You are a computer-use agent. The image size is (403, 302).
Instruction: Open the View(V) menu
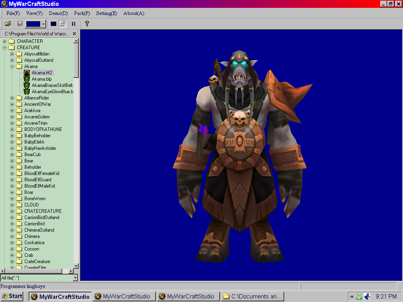pyautogui.click(x=35, y=13)
